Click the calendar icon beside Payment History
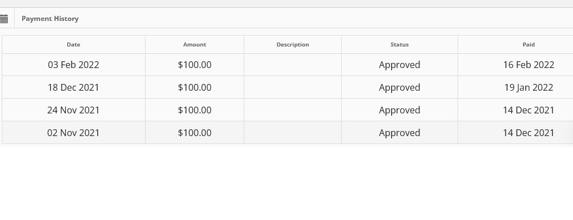This screenshot has height=220, width=573. click(x=3, y=19)
